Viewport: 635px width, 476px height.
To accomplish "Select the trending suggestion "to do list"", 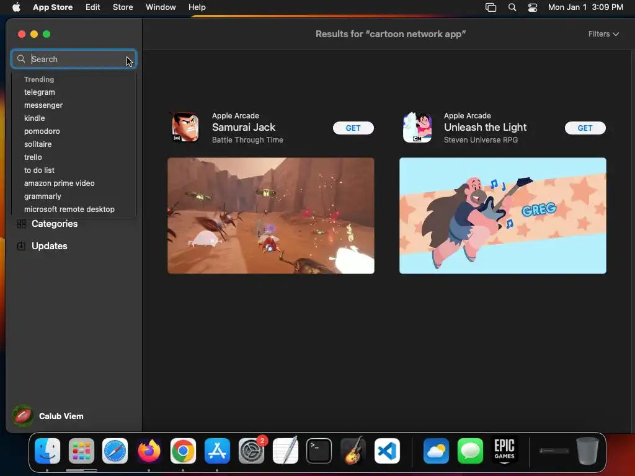I will tap(39, 170).
